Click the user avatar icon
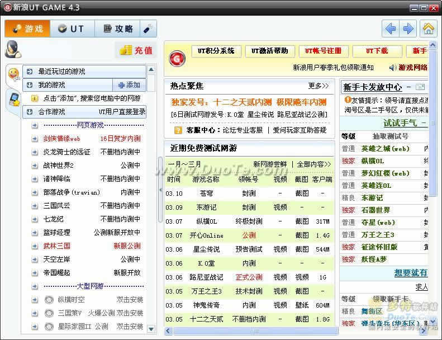The width and height of the screenshot is (442, 340). coord(13,49)
